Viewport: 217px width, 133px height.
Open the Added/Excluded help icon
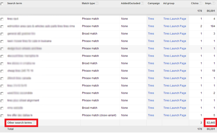142,3
